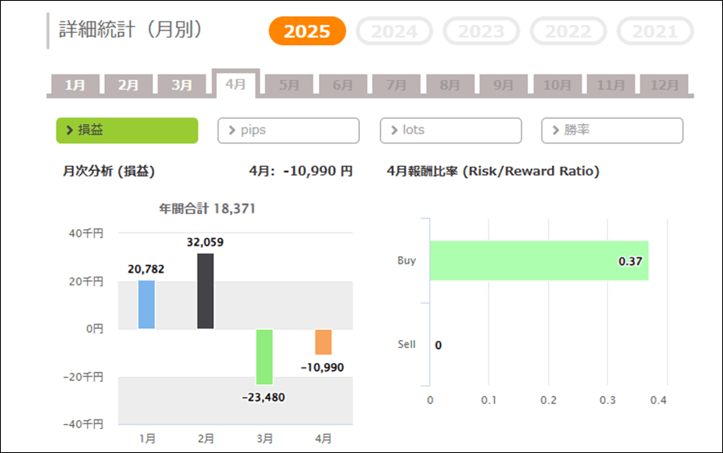This screenshot has width=723, height=453.
Task: Choose the 2023 year pill
Action: pyautogui.click(x=481, y=31)
